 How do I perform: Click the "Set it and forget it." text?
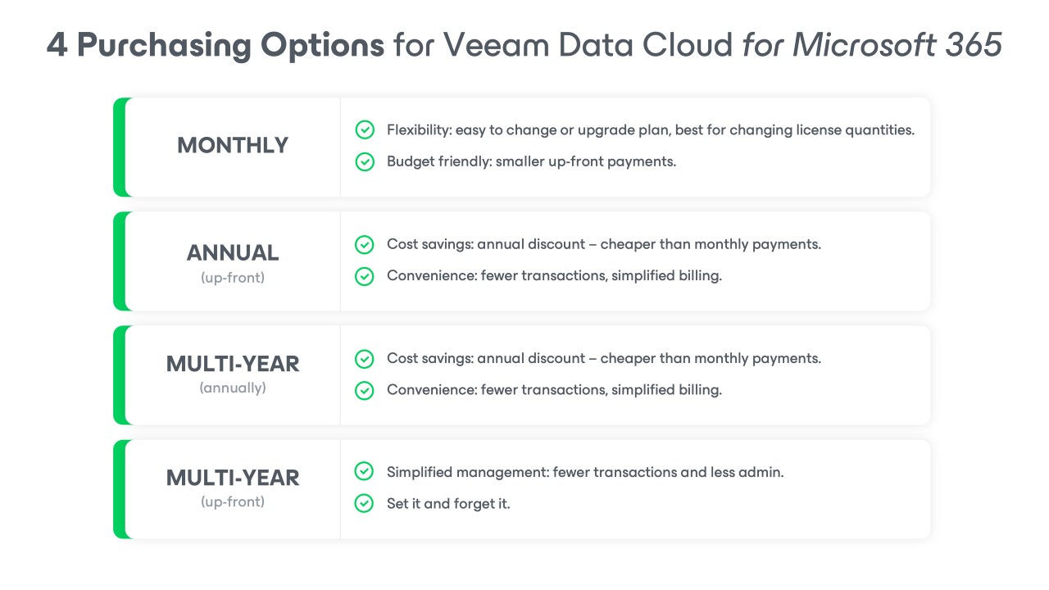coord(448,503)
